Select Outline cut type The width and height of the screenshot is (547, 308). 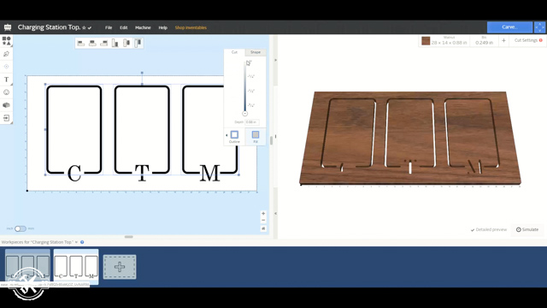coord(234,137)
